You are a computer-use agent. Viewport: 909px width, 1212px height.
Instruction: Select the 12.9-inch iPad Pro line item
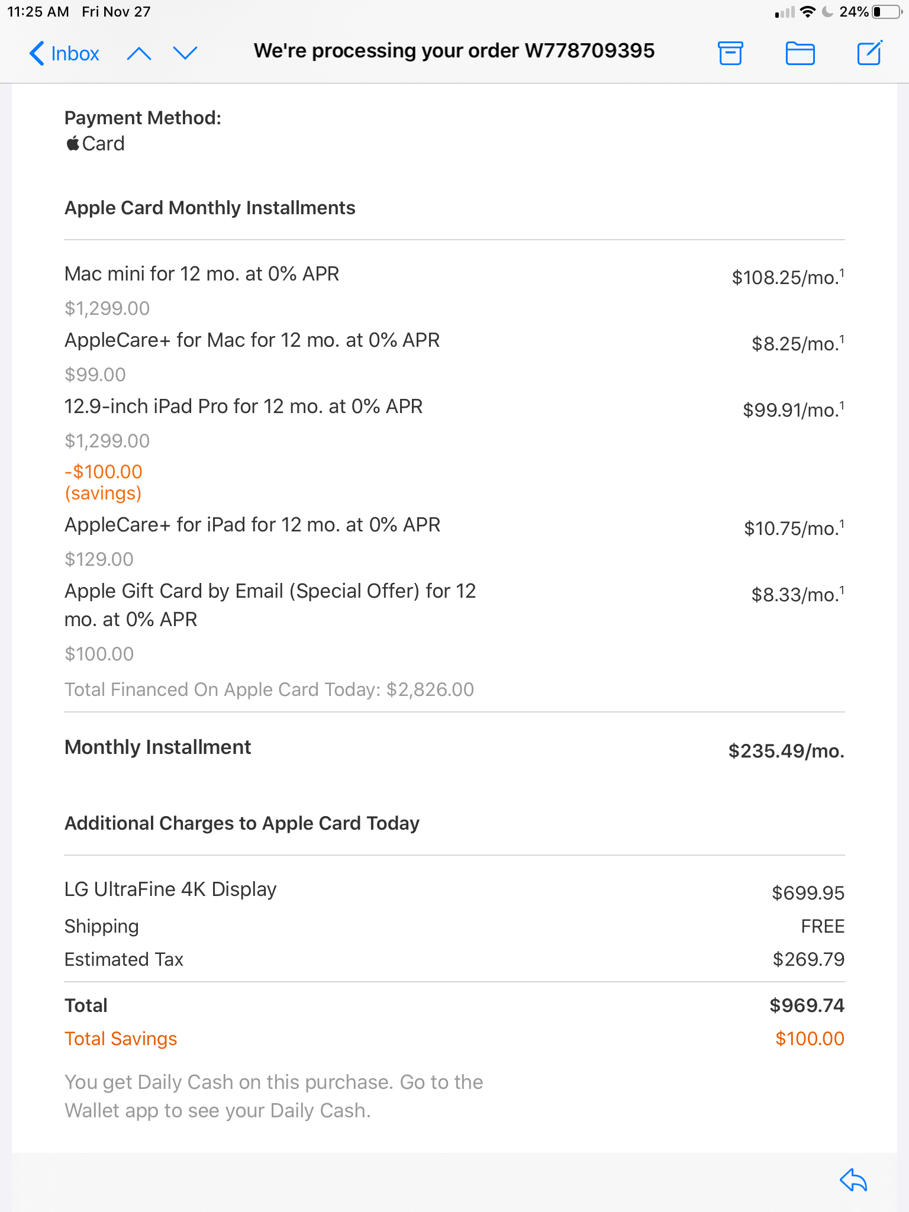(x=243, y=407)
